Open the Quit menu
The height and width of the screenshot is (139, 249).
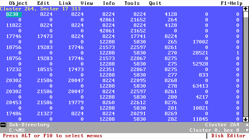click(155, 3)
